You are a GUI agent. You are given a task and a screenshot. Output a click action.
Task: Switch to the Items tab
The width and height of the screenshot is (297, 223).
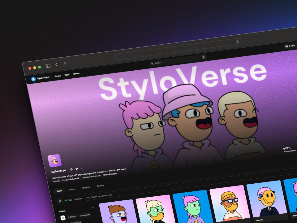(59, 191)
